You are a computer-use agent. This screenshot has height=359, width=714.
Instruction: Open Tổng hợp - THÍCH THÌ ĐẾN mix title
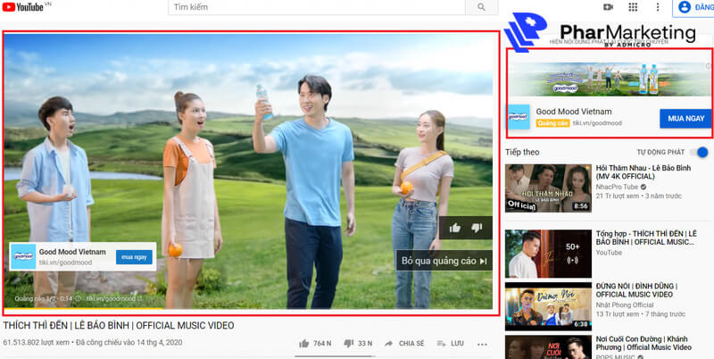646,238
